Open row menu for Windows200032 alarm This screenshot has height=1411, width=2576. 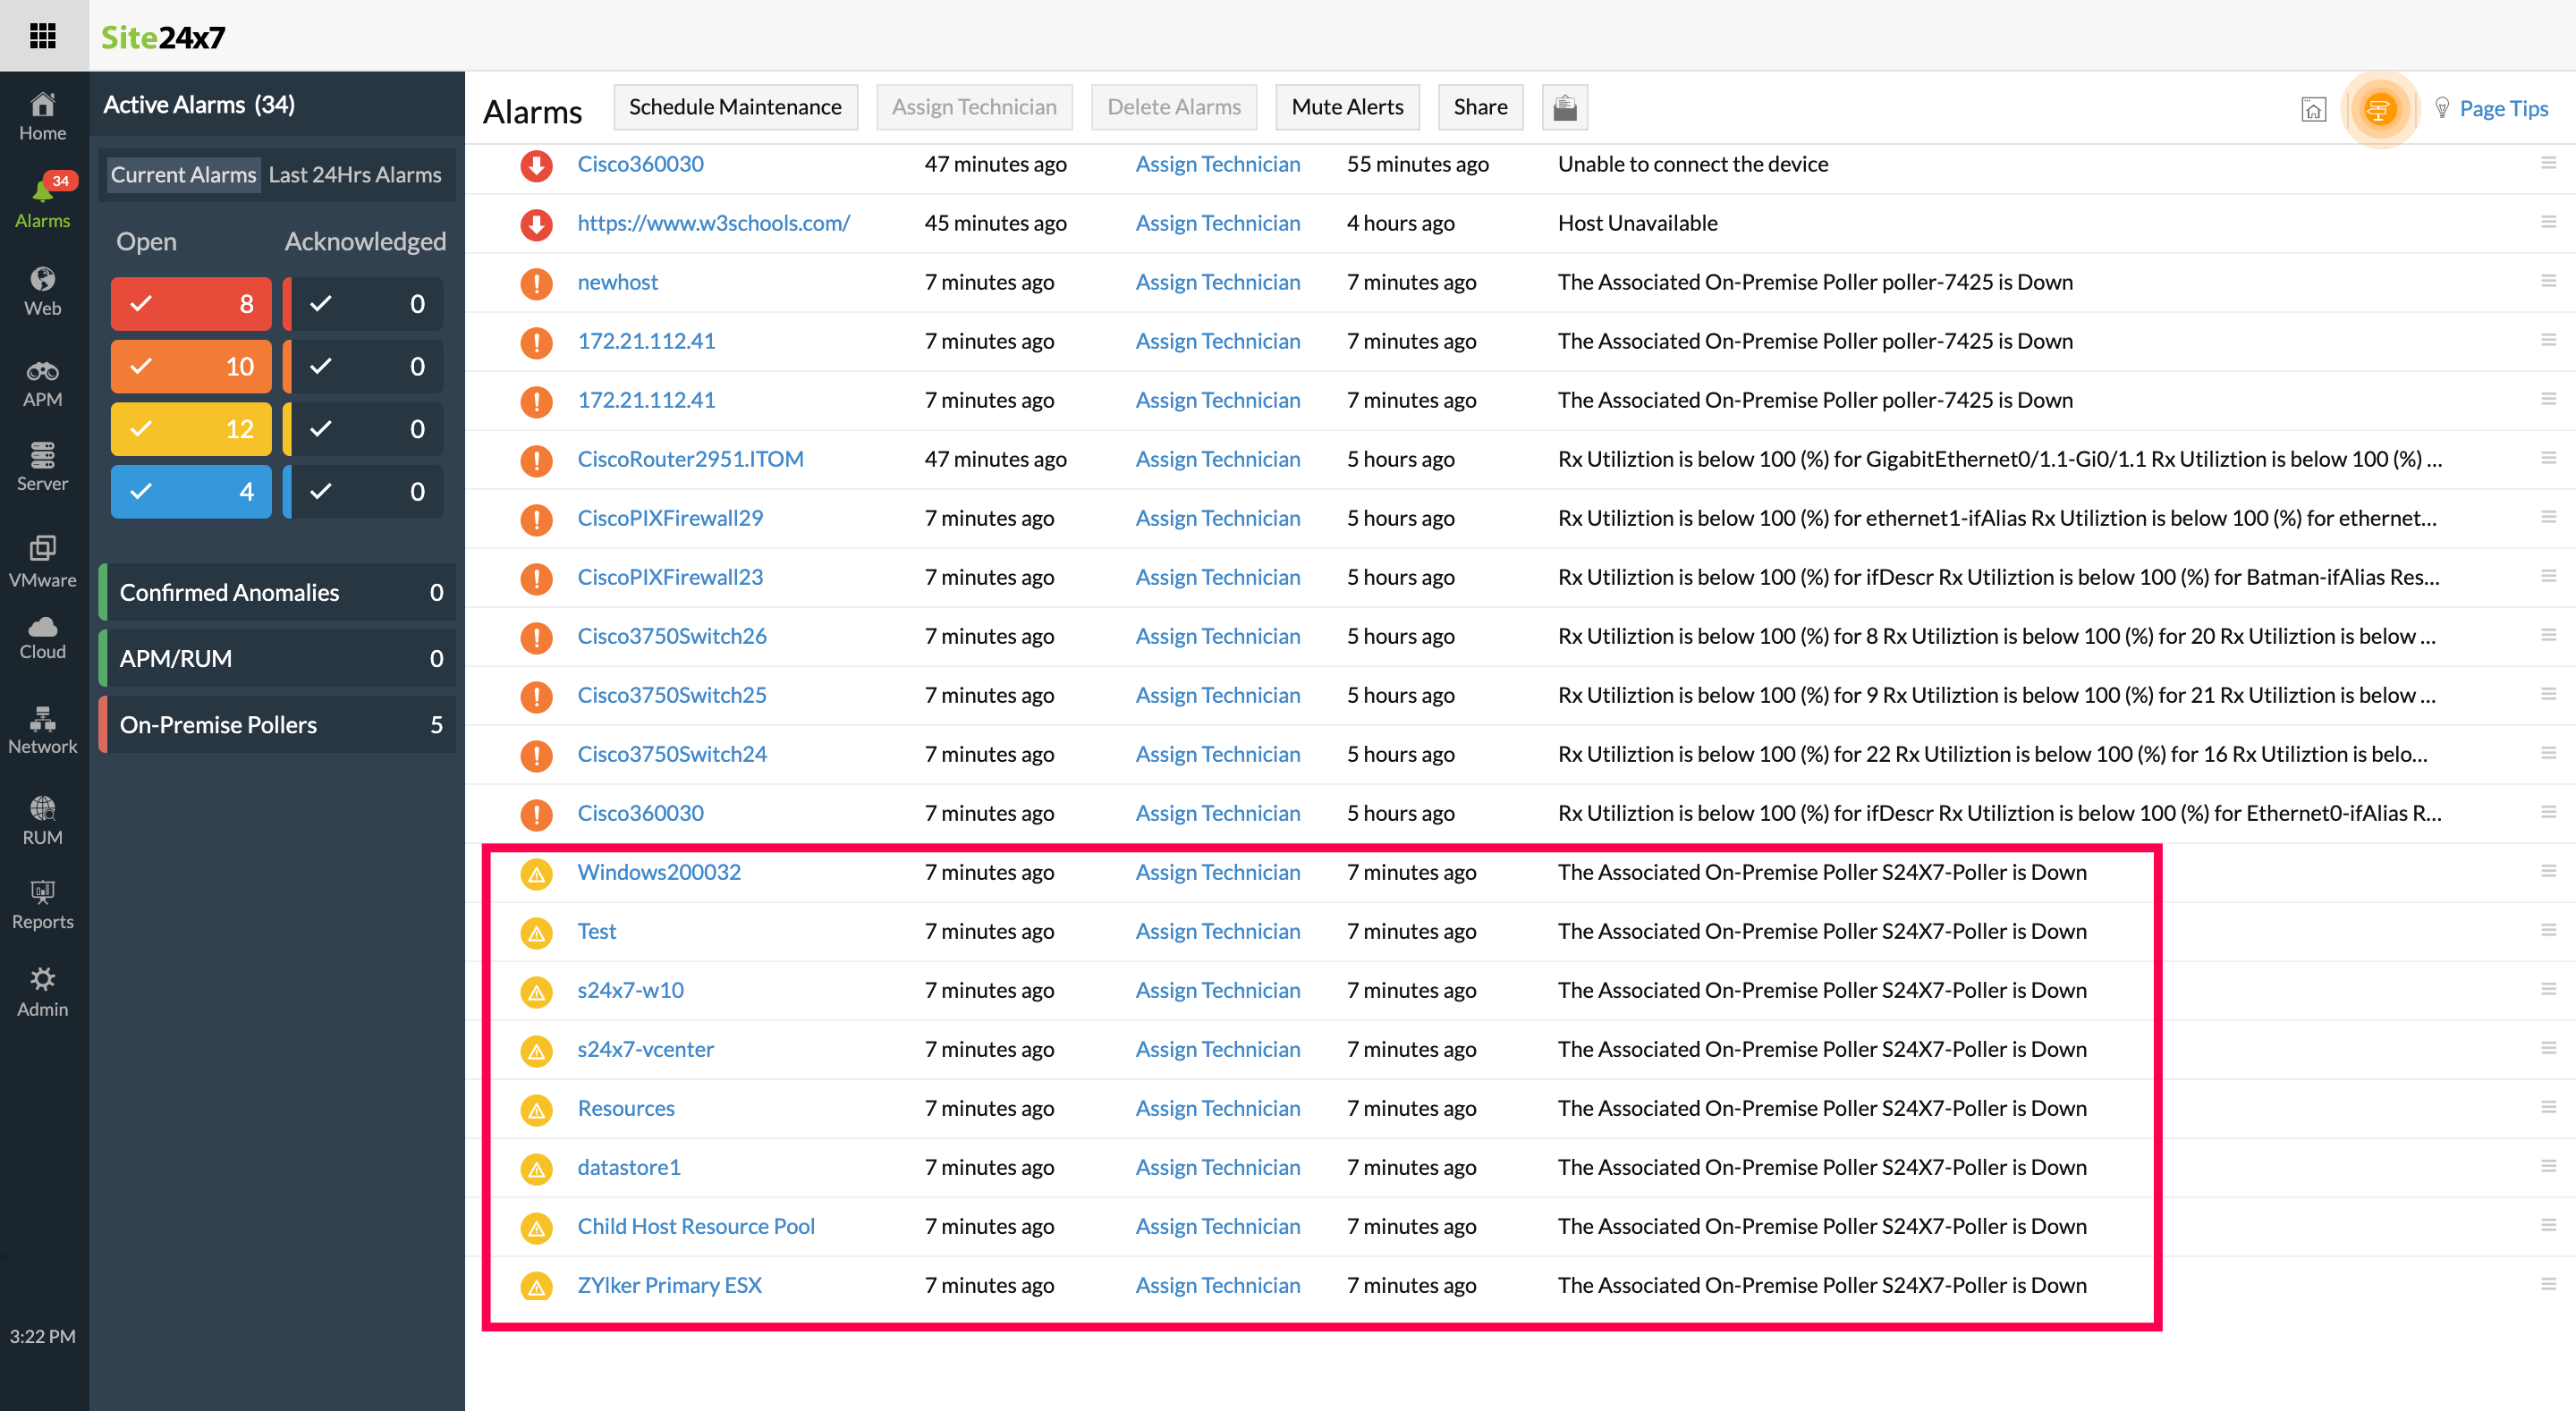pos(2548,871)
